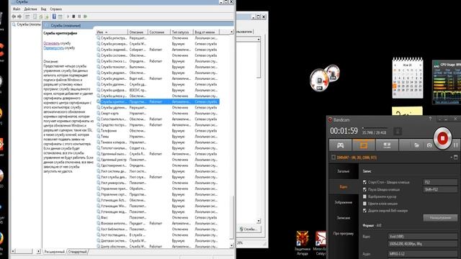Screen dimensions: 461x259
Task: Sort services by Описание column header
Action: (x=138, y=32)
